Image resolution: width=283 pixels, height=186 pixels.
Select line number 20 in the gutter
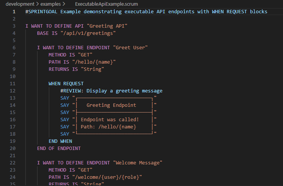(x=13, y=148)
